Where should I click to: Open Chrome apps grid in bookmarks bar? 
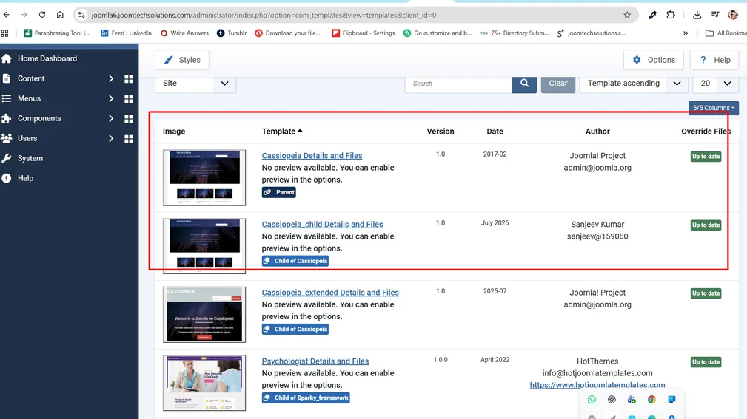[x=4, y=33]
